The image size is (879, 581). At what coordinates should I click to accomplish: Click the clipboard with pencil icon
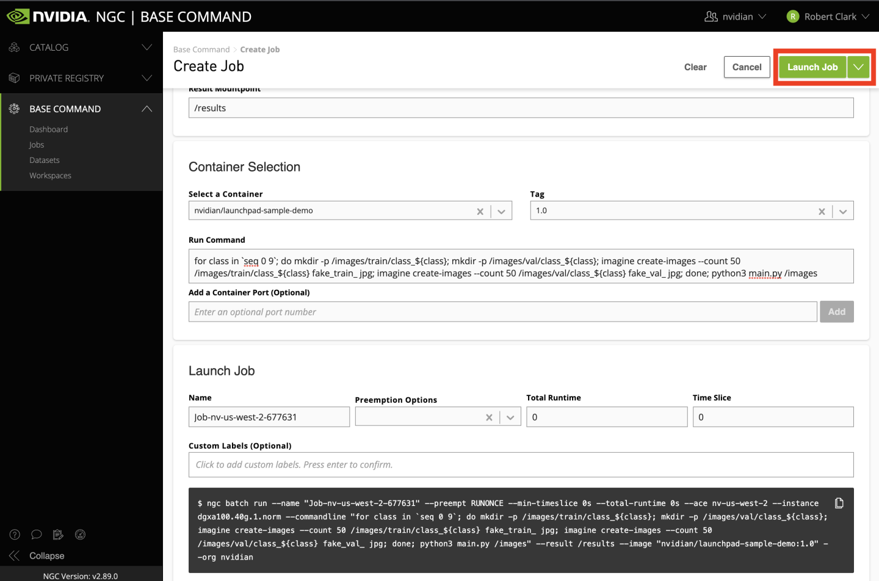coord(58,535)
